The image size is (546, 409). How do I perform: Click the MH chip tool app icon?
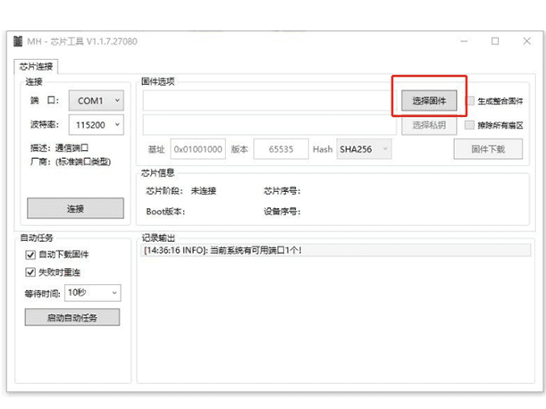pos(18,41)
